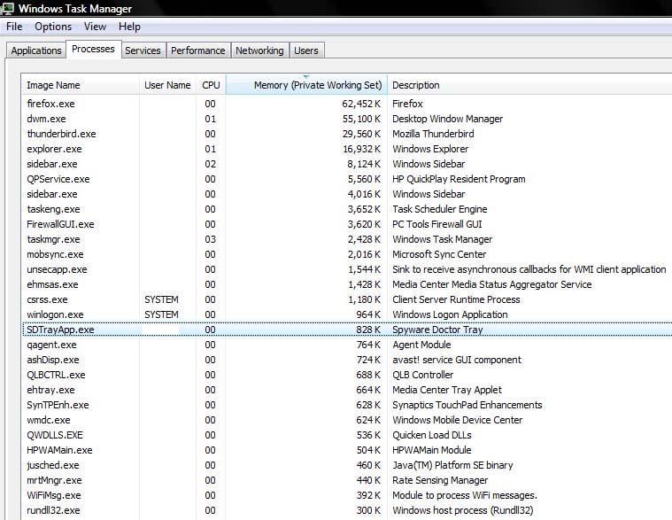Select the explorer.exe process
672x520 pixels.
[347, 149]
